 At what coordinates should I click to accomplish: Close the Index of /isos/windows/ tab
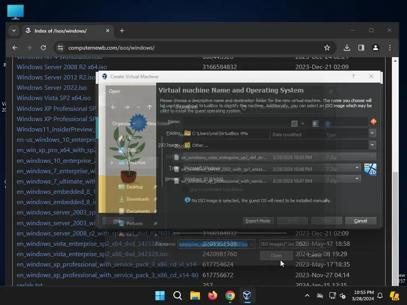pyautogui.click(x=108, y=31)
